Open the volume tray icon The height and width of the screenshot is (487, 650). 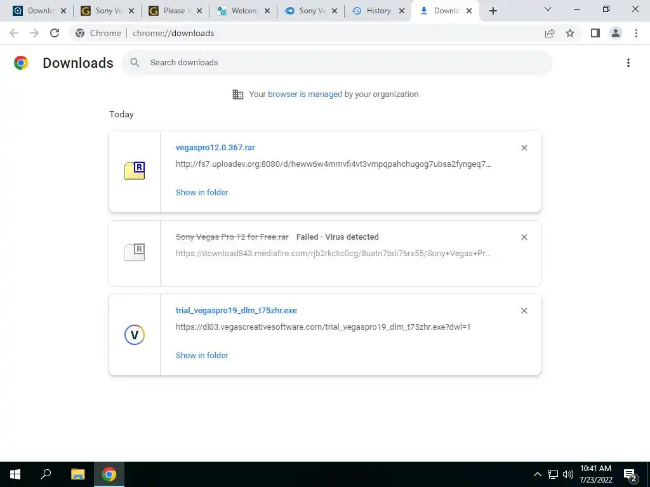coord(568,474)
